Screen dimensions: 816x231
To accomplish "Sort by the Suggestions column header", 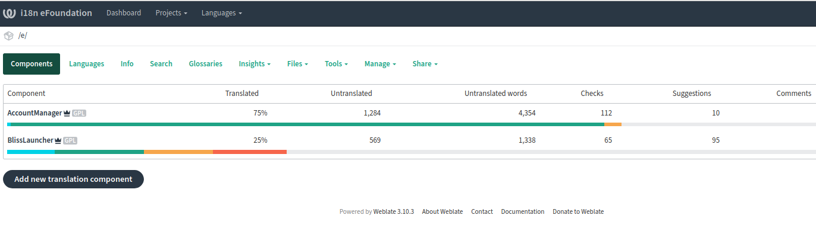I will coord(692,94).
